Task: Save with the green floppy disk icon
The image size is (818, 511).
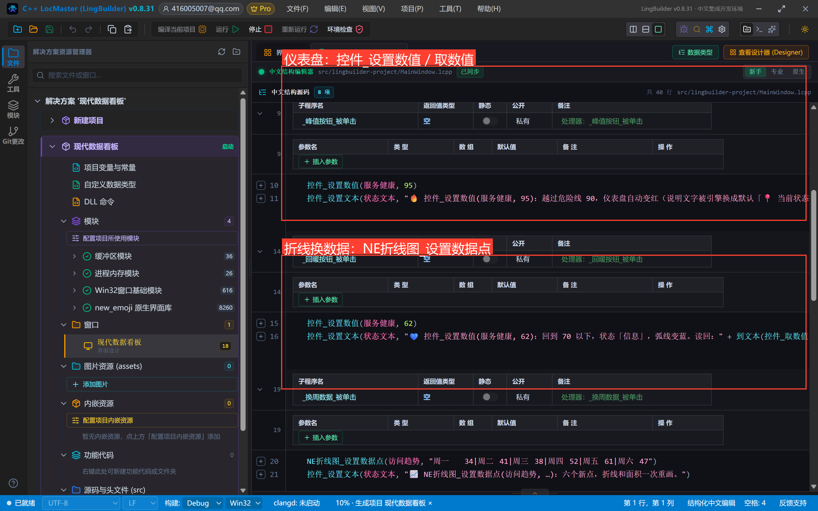Action: point(49,30)
